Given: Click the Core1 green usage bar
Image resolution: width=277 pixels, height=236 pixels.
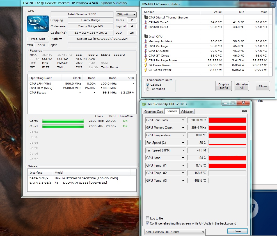Looking at the screenshot, I should [x=63, y=126].
